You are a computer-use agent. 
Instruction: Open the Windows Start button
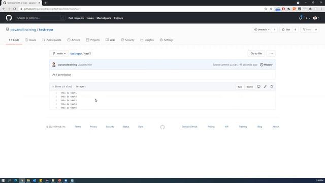(3, 180)
